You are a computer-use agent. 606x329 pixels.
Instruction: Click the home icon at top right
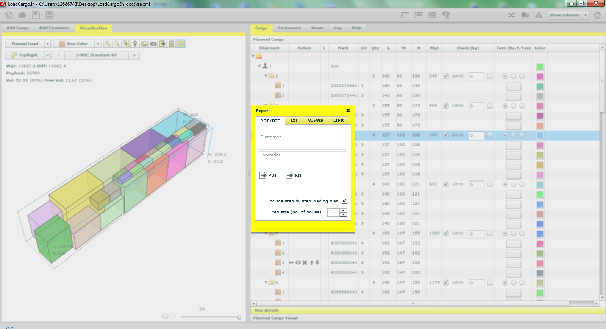coord(597,15)
